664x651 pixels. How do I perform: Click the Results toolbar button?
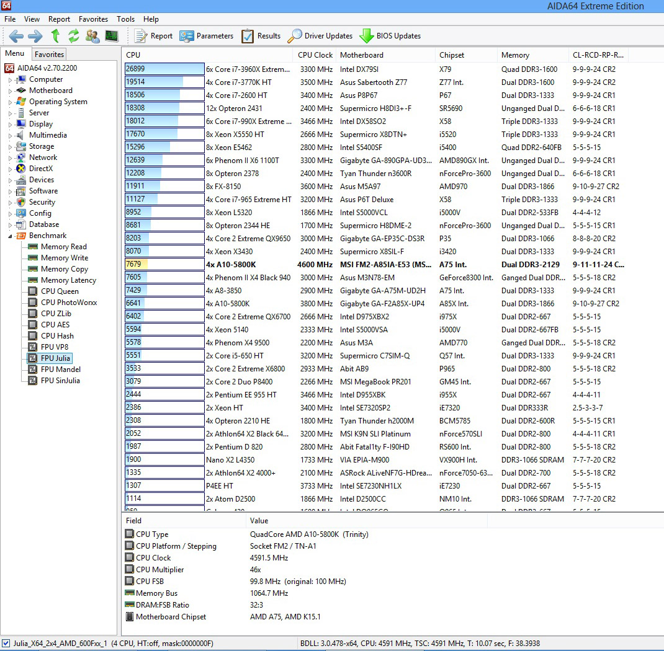click(261, 36)
